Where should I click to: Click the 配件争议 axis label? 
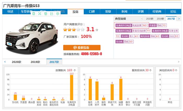(128, 103)
